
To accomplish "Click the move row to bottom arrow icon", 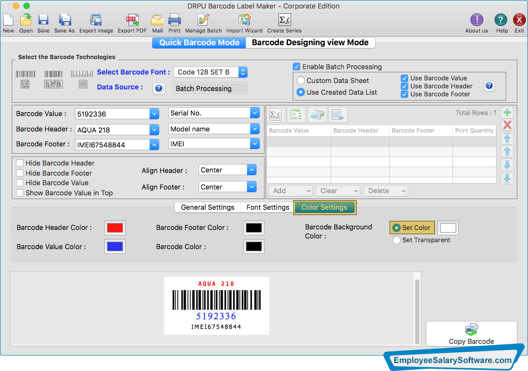I will (507, 178).
